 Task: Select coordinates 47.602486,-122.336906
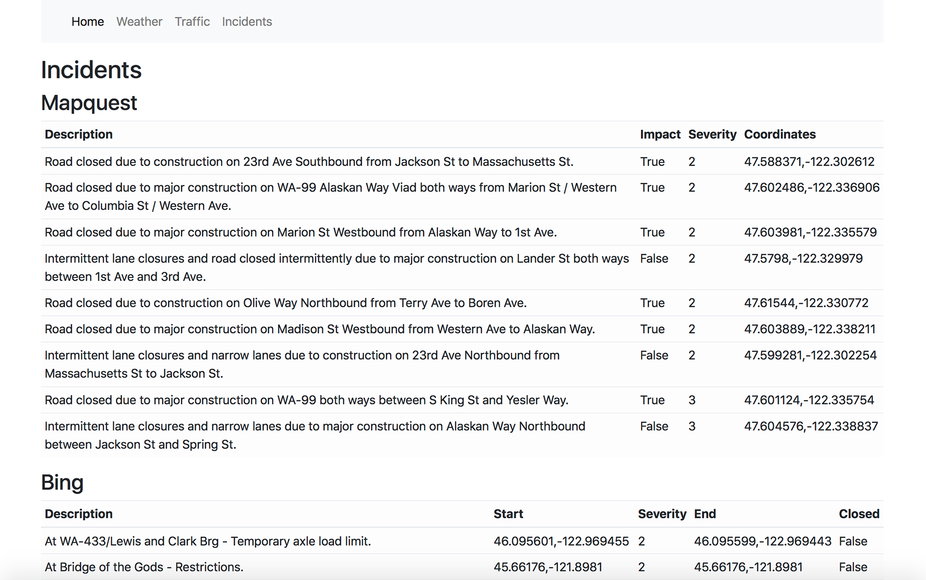click(x=811, y=188)
